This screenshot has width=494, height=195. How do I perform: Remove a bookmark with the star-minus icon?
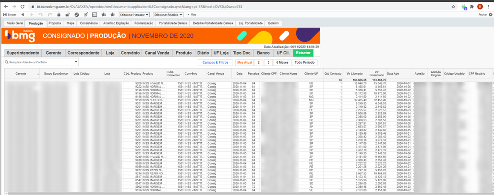click(x=113, y=14)
